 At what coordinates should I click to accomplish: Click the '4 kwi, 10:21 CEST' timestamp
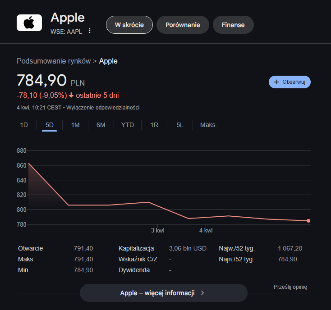pyautogui.click(x=39, y=108)
